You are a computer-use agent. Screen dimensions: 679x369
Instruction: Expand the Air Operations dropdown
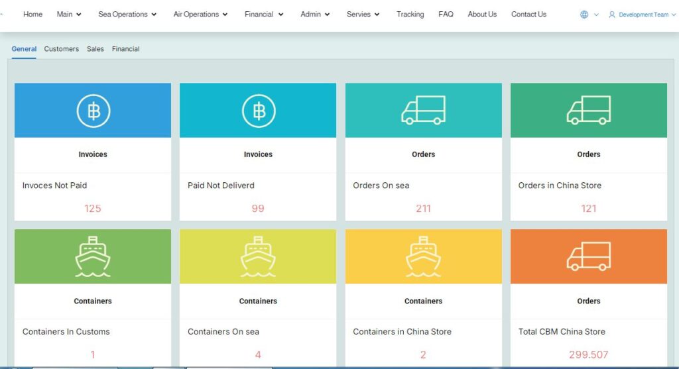[x=200, y=14]
